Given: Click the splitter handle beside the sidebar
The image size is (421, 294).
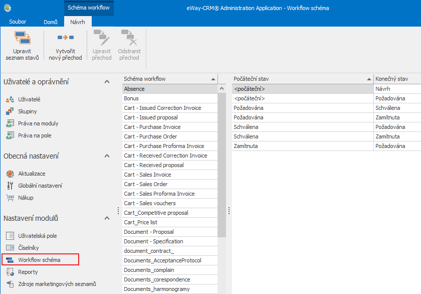Looking at the screenshot, I should (x=118, y=211).
